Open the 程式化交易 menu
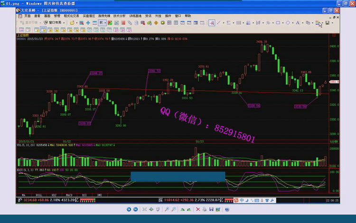 click(72, 16)
